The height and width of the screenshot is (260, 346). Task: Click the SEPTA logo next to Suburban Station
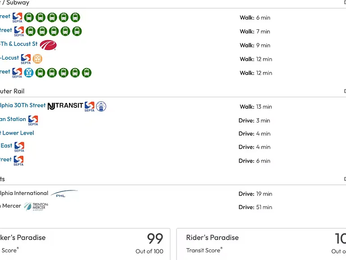pos(33,121)
